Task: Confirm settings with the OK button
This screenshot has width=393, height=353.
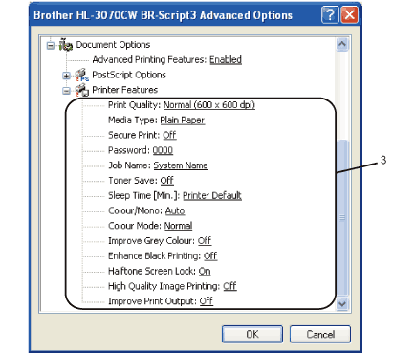Action: [x=252, y=334]
